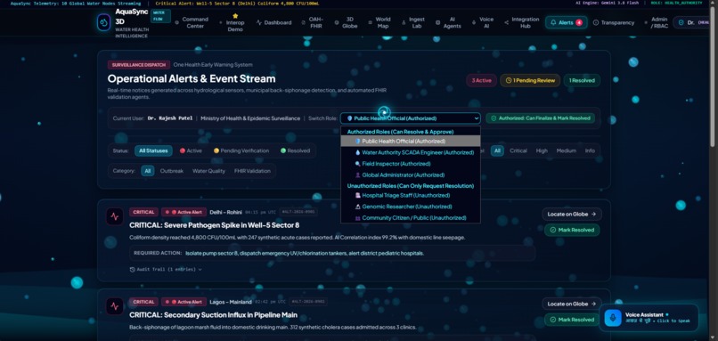Image resolution: width=718 pixels, height=341 pixels.
Task: Filter severity level to High
Action: point(542,150)
